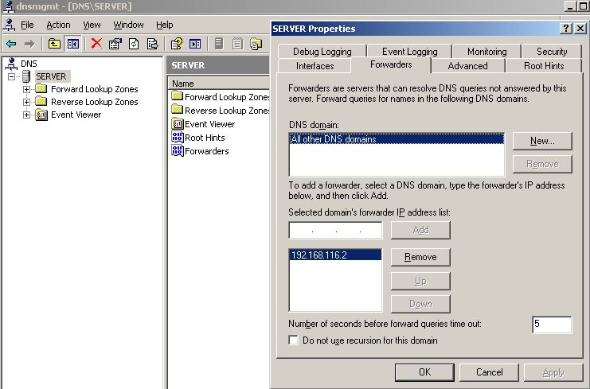
Task: Switch to Interfaces tab
Action: pyautogui.click(x=315, y=66)
